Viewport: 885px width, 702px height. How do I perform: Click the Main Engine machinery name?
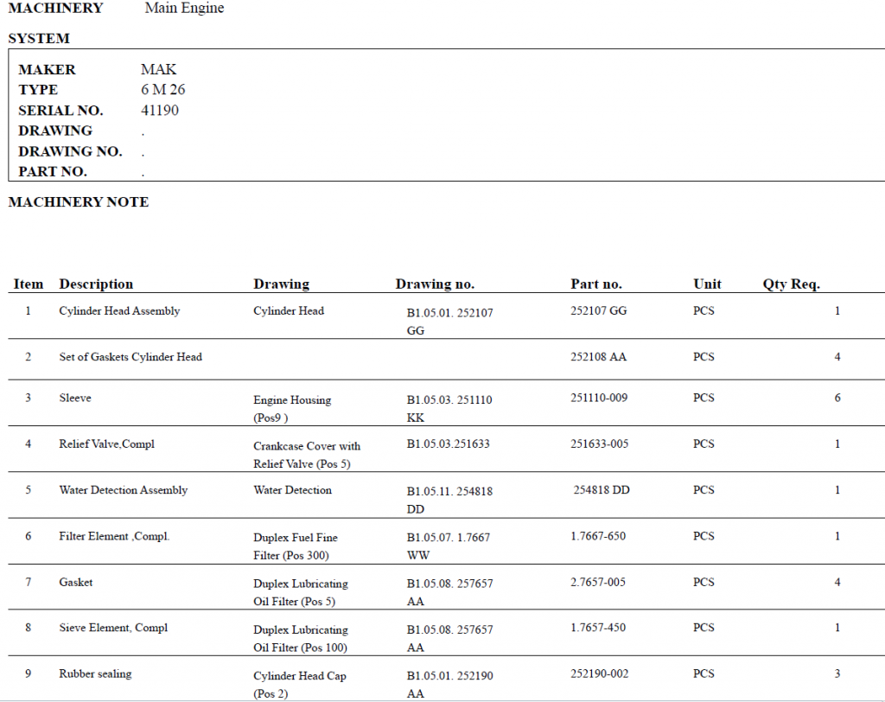point(184,9)
